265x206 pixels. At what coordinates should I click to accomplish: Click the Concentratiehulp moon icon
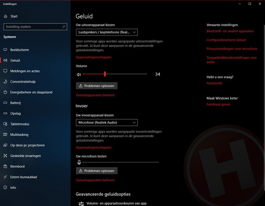point(5,82)
